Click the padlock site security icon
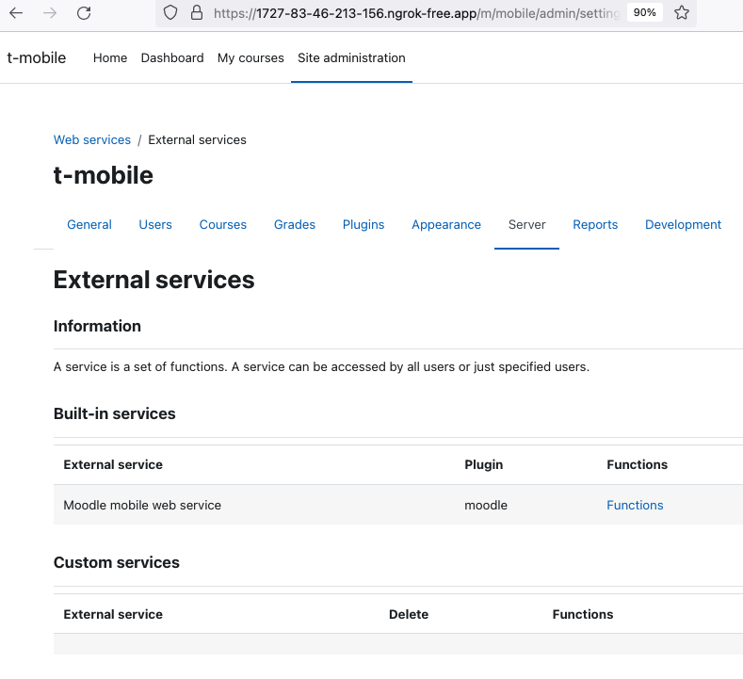The width and height of the screenshot is (743, 679). pyautogui.click(x=197, y=13)
